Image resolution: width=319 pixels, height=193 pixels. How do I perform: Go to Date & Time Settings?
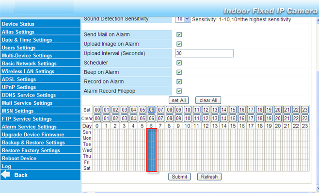[x=40, y=39]
